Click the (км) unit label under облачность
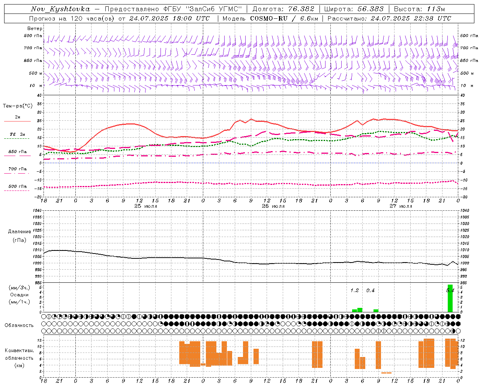Screen dimensions: 480x384 (19, 365)
